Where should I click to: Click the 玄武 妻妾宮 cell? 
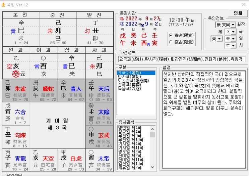100,137
